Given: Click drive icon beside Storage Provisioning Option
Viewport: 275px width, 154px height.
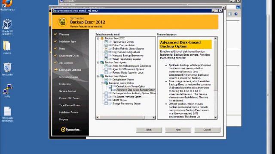Looking at the screenshot, I should click(110, 104).
